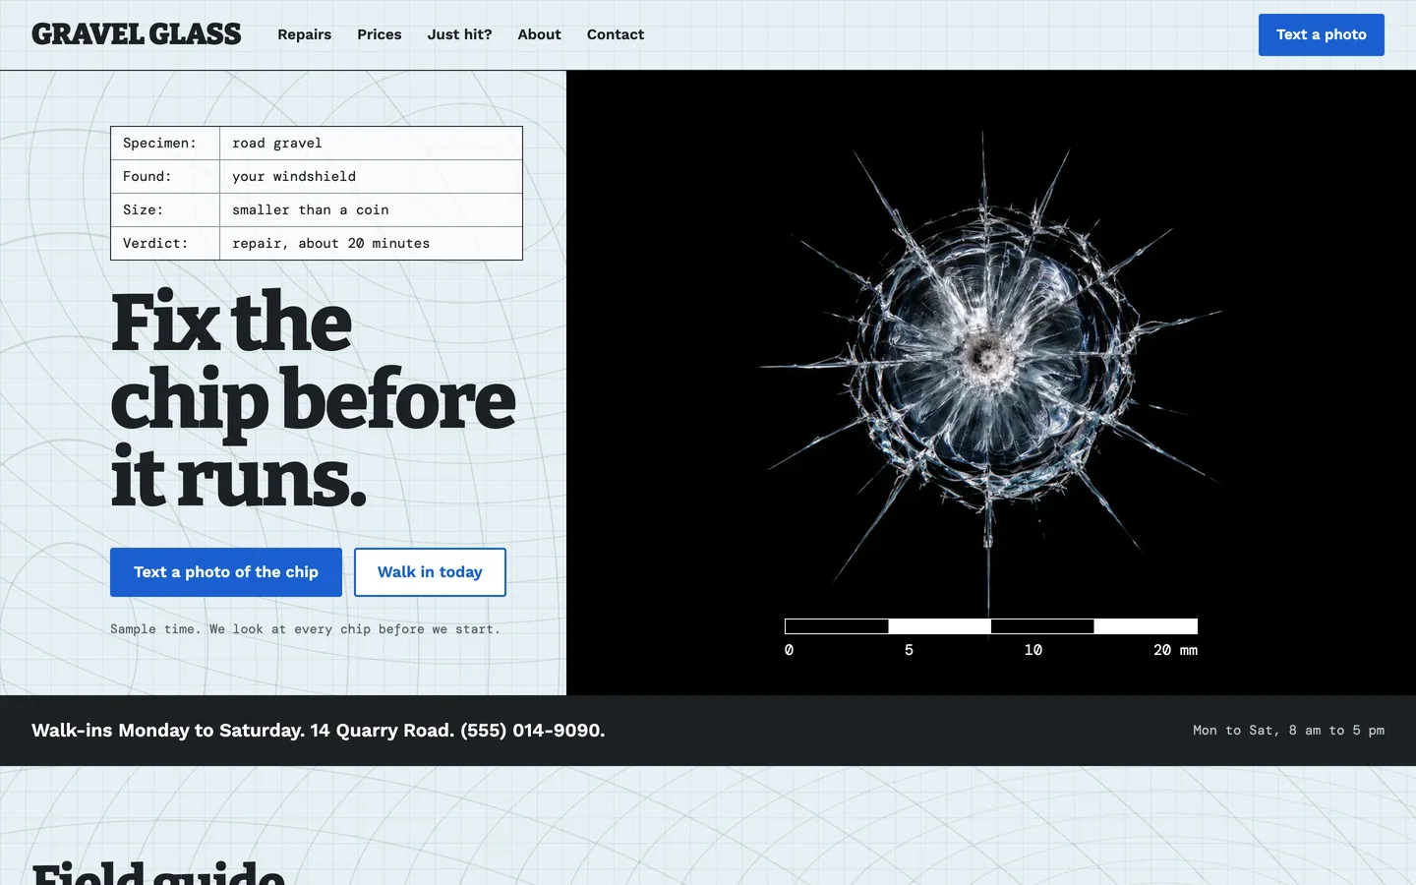Click 'Text a photo of the chip' button
The image size is (1416, 885).
coord(226,572)
